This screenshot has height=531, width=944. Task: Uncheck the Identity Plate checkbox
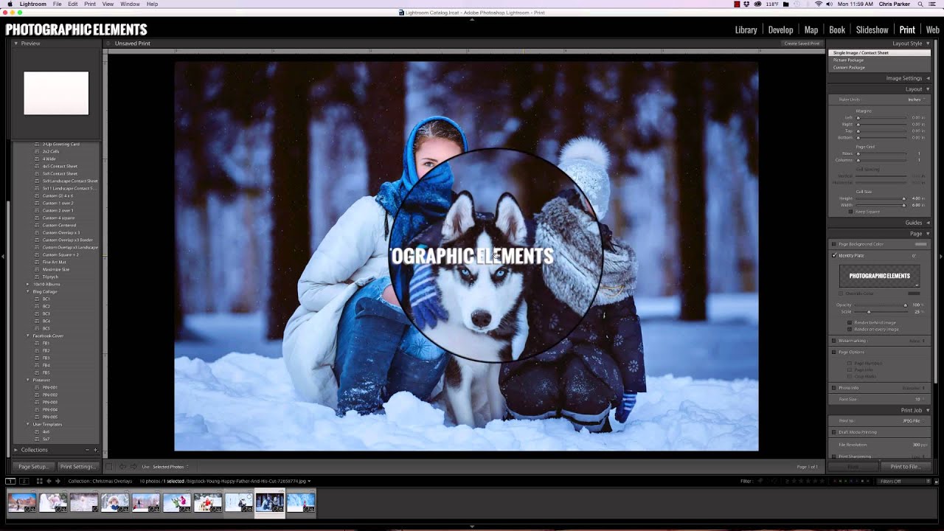(834, 255)
